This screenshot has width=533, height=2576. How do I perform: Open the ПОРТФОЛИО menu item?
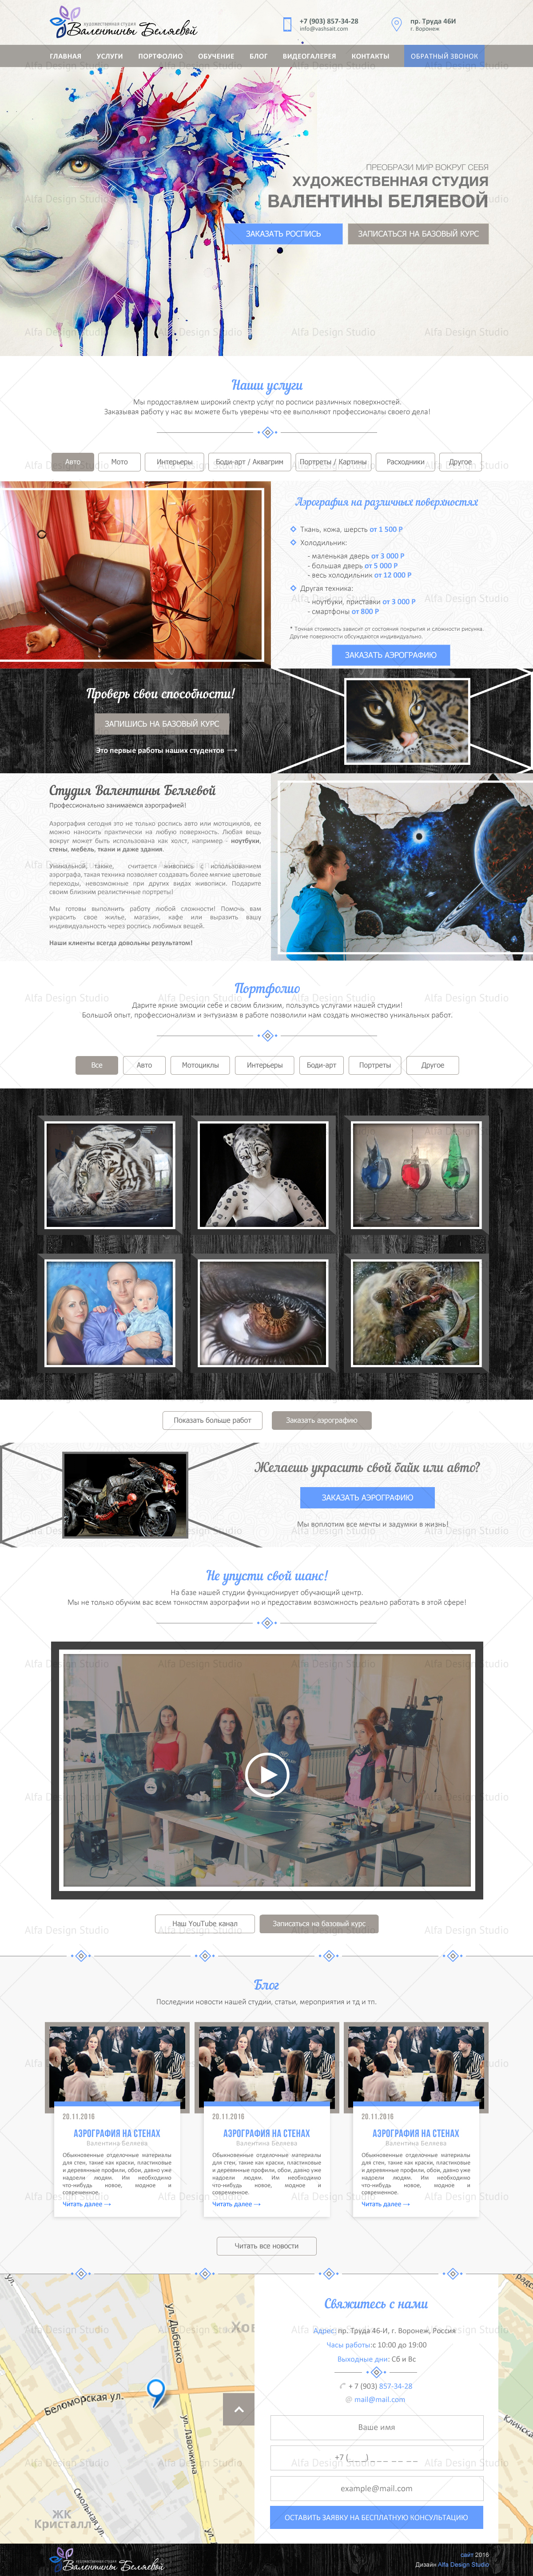point(160,56)
